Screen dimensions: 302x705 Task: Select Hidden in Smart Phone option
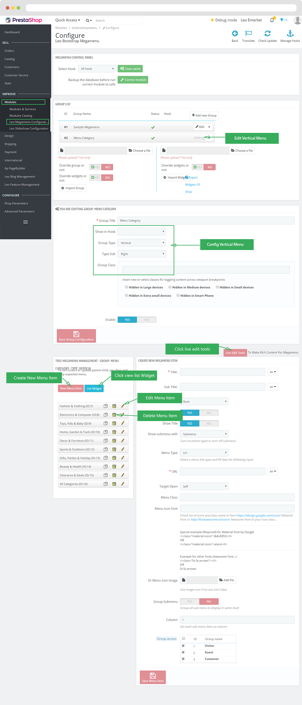pyautogui.click(x=178, y=295)
